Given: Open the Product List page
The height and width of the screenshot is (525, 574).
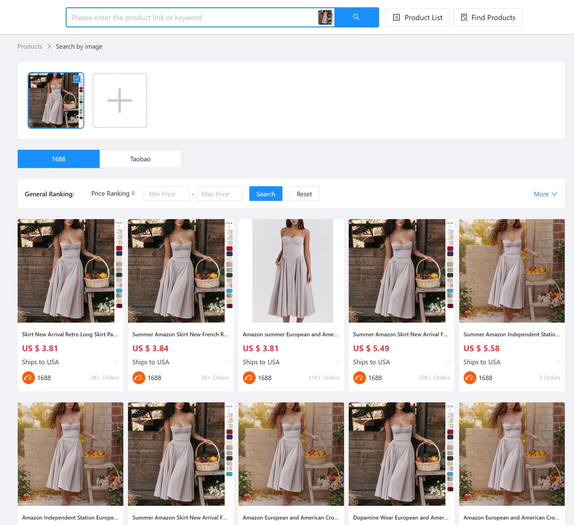Looking at the screenshot, I should (x=417, y=17).
